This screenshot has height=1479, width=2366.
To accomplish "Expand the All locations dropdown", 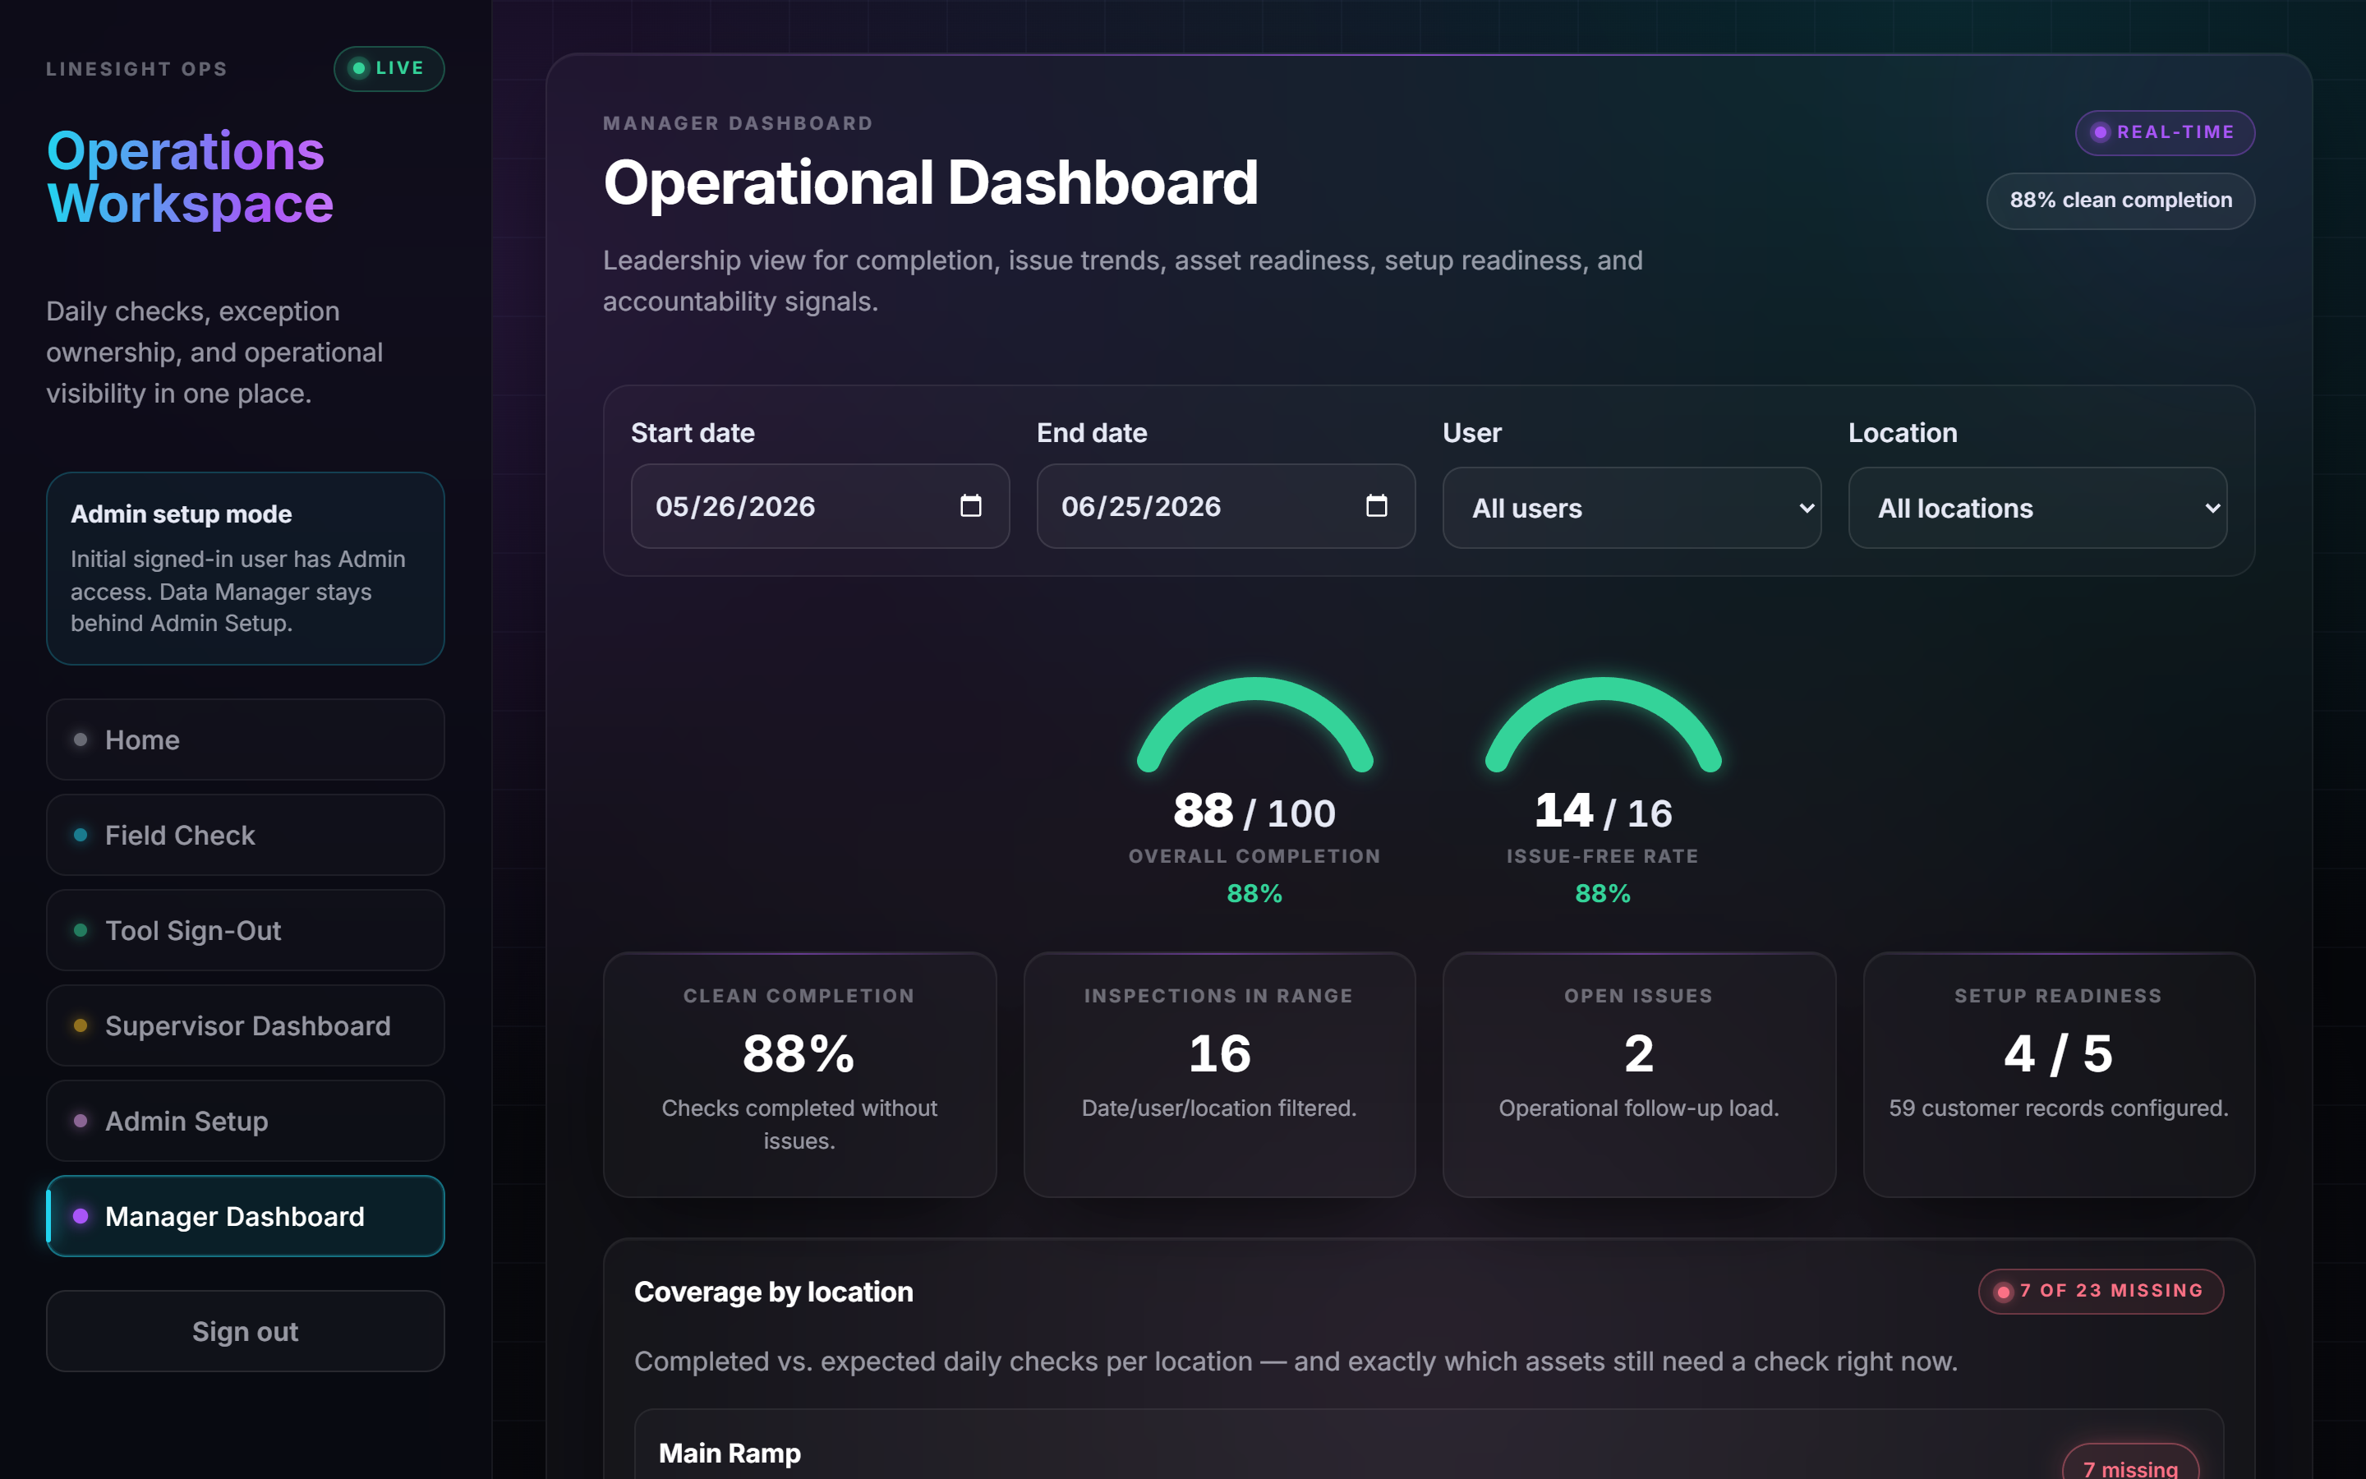I will [2037, 508].
